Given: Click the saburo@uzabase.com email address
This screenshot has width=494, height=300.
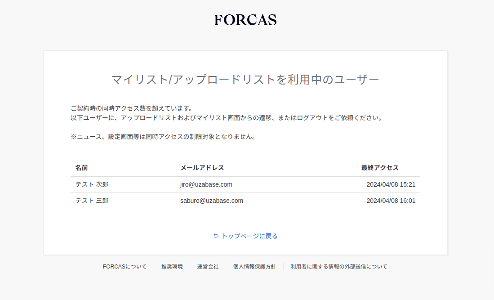Looking at the screenshot, I should 211,201.
